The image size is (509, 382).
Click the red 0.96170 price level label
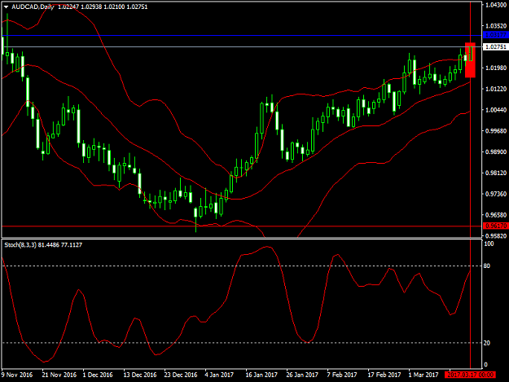[495, 226]
